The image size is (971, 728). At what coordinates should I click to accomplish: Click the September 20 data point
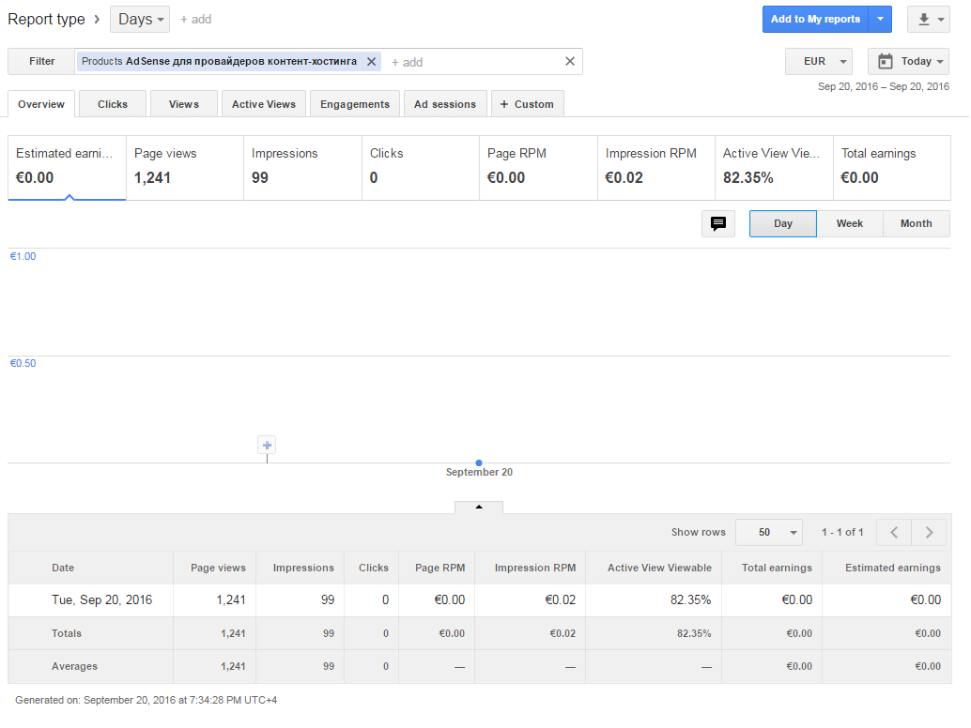(479, 463)
